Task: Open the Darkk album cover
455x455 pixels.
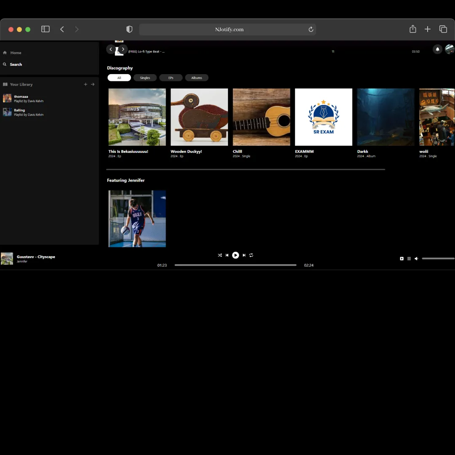Action: click(386, 117)
